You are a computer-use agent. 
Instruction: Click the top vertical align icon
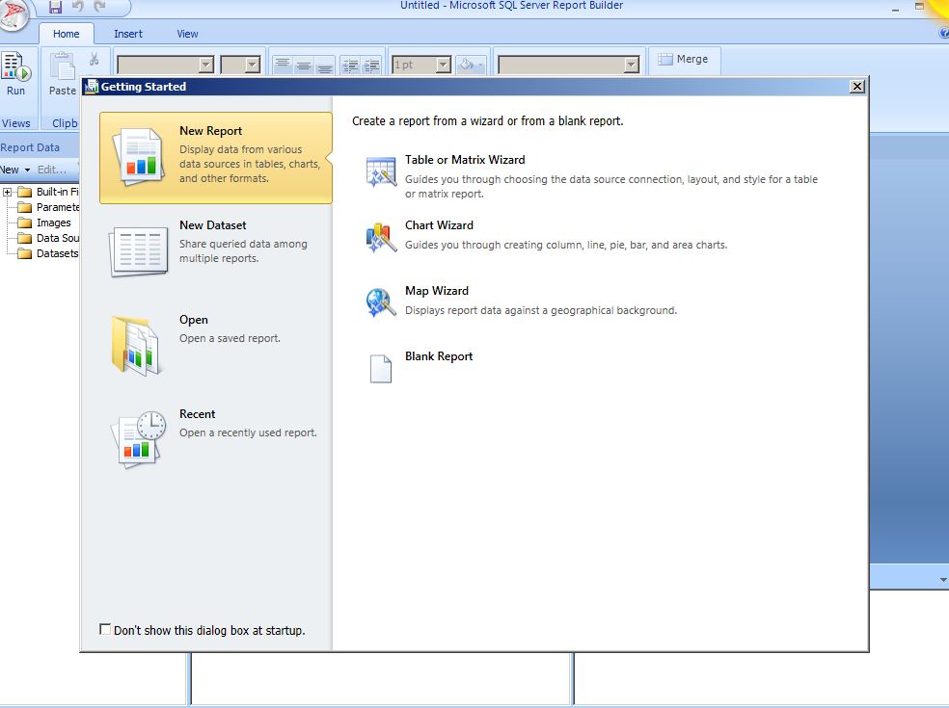coord(283,65)
